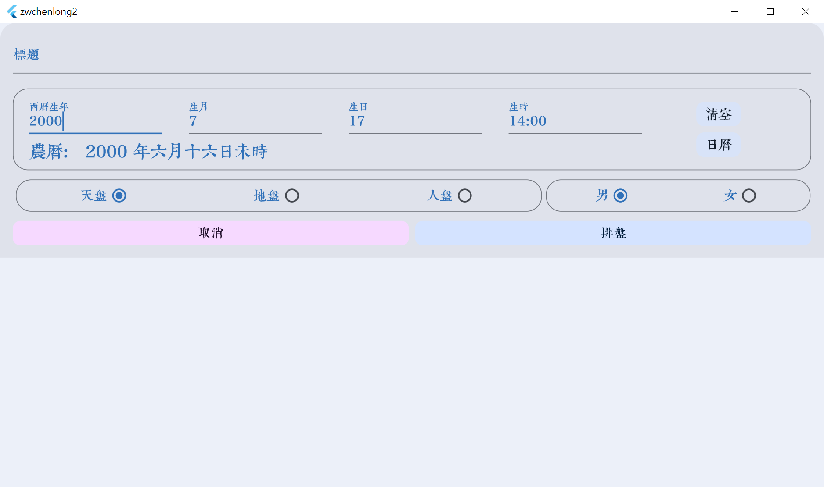
Task: Click the zwchenlong2 window title text
Action: 49,12
